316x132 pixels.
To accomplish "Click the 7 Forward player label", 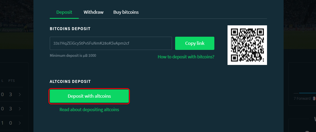I will pos(302,98).
